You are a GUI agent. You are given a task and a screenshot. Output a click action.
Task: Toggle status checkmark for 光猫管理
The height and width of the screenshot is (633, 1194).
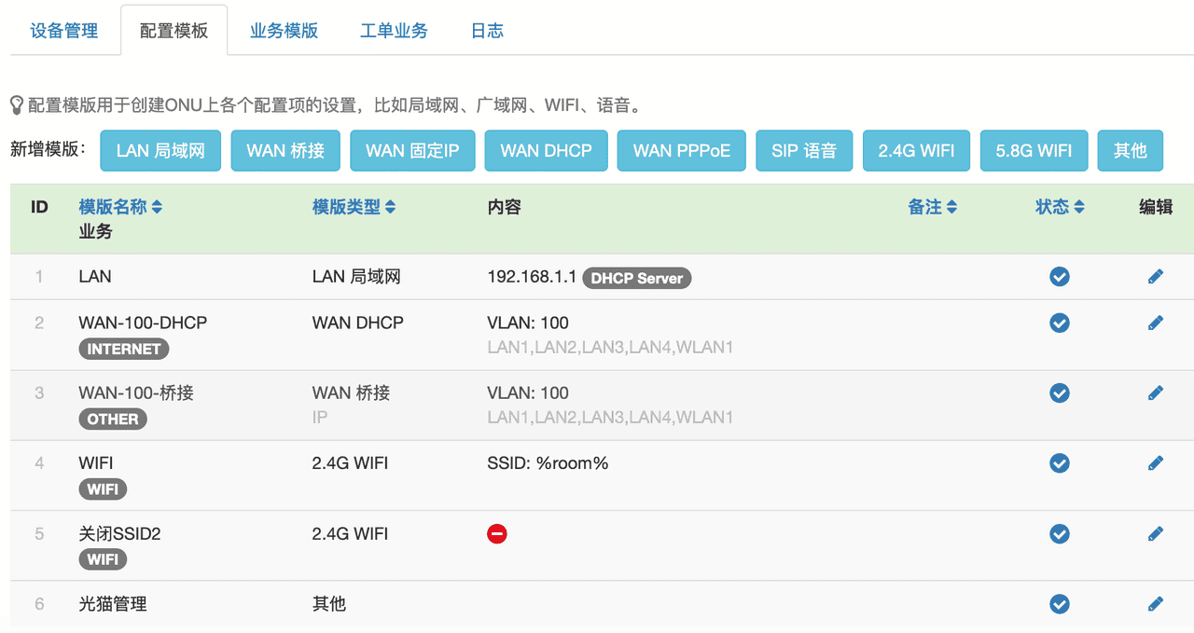pyautogui.click(x=1060, y=604)
